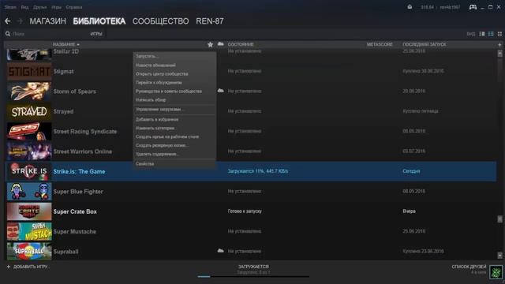Click cloud icon in Storm of Spears row
This screenshot has width=505, height=284.
point(221,91)
